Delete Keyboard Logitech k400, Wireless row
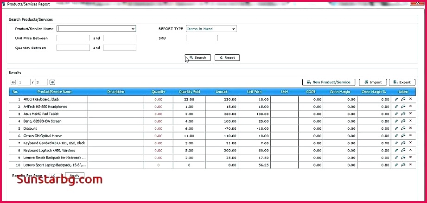The height and width of the screenshot is (203, 427). pos(410,150)
